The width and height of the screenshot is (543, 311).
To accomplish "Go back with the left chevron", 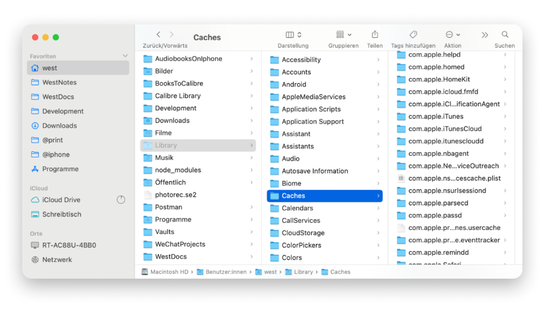I will coord(158,34).
